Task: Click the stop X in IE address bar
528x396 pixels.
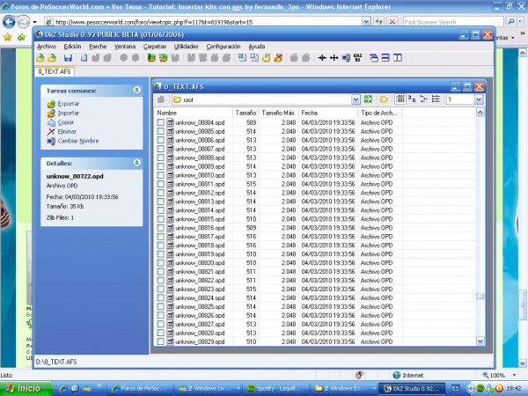Action: (x=392, y=22)
